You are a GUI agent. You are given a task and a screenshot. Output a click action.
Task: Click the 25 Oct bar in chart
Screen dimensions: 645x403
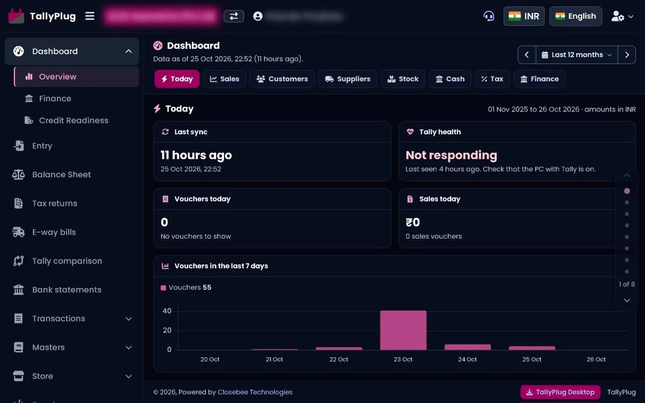[532, 348]
